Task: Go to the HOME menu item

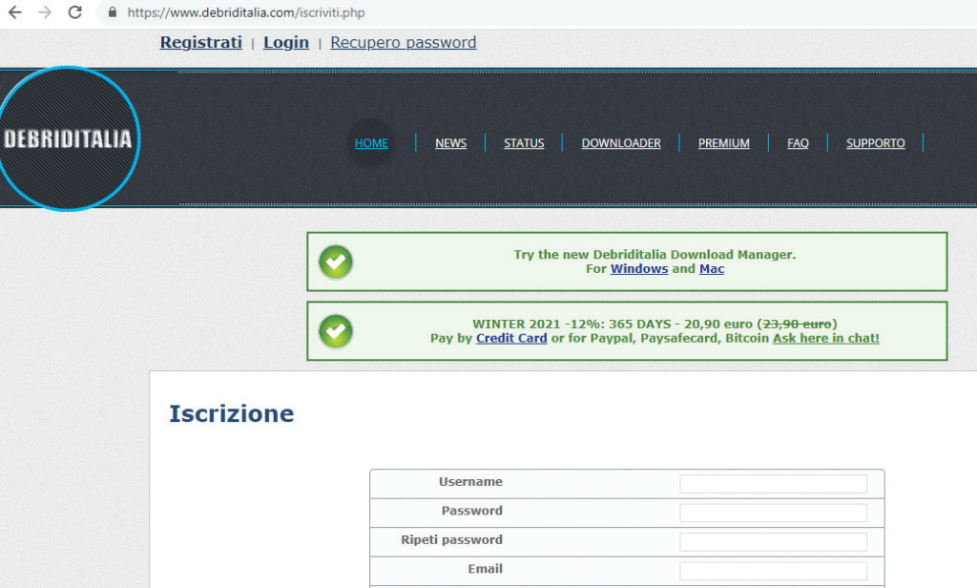Action: click(x=371, y=143)
